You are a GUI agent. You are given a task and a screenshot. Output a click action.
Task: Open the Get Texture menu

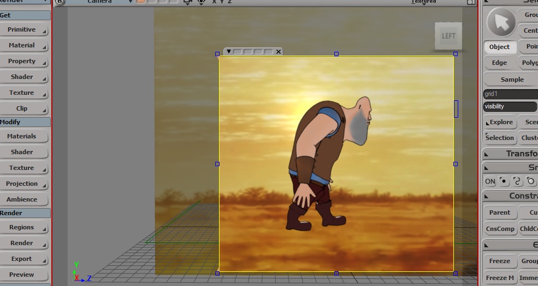[x=24, y=93]
